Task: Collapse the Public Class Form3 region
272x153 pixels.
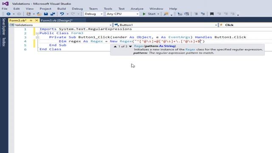Action: point(37,33)
